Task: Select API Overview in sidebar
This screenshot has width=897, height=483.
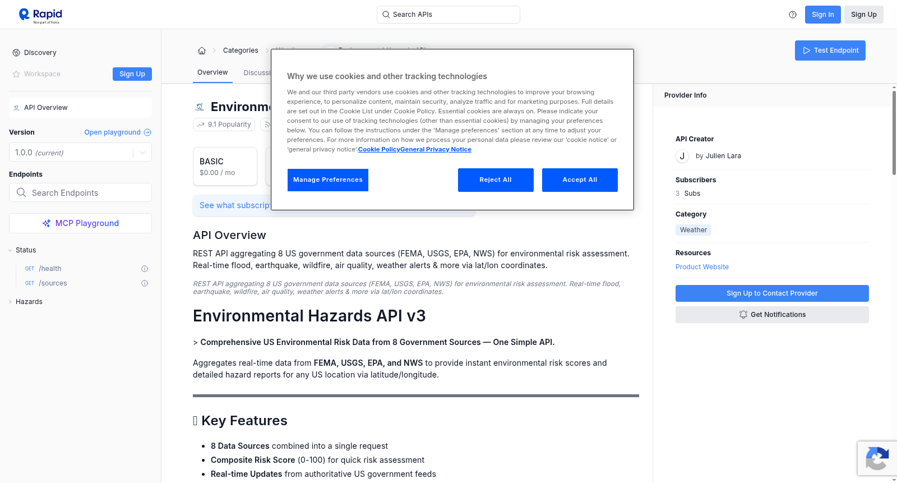Action: (x=80, y=108)
